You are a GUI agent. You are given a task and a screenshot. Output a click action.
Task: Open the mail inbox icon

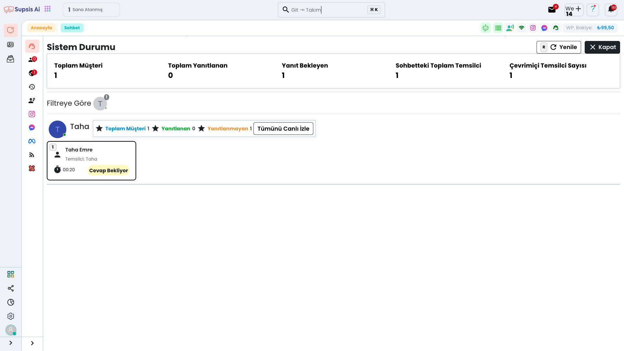pos(552,10)
